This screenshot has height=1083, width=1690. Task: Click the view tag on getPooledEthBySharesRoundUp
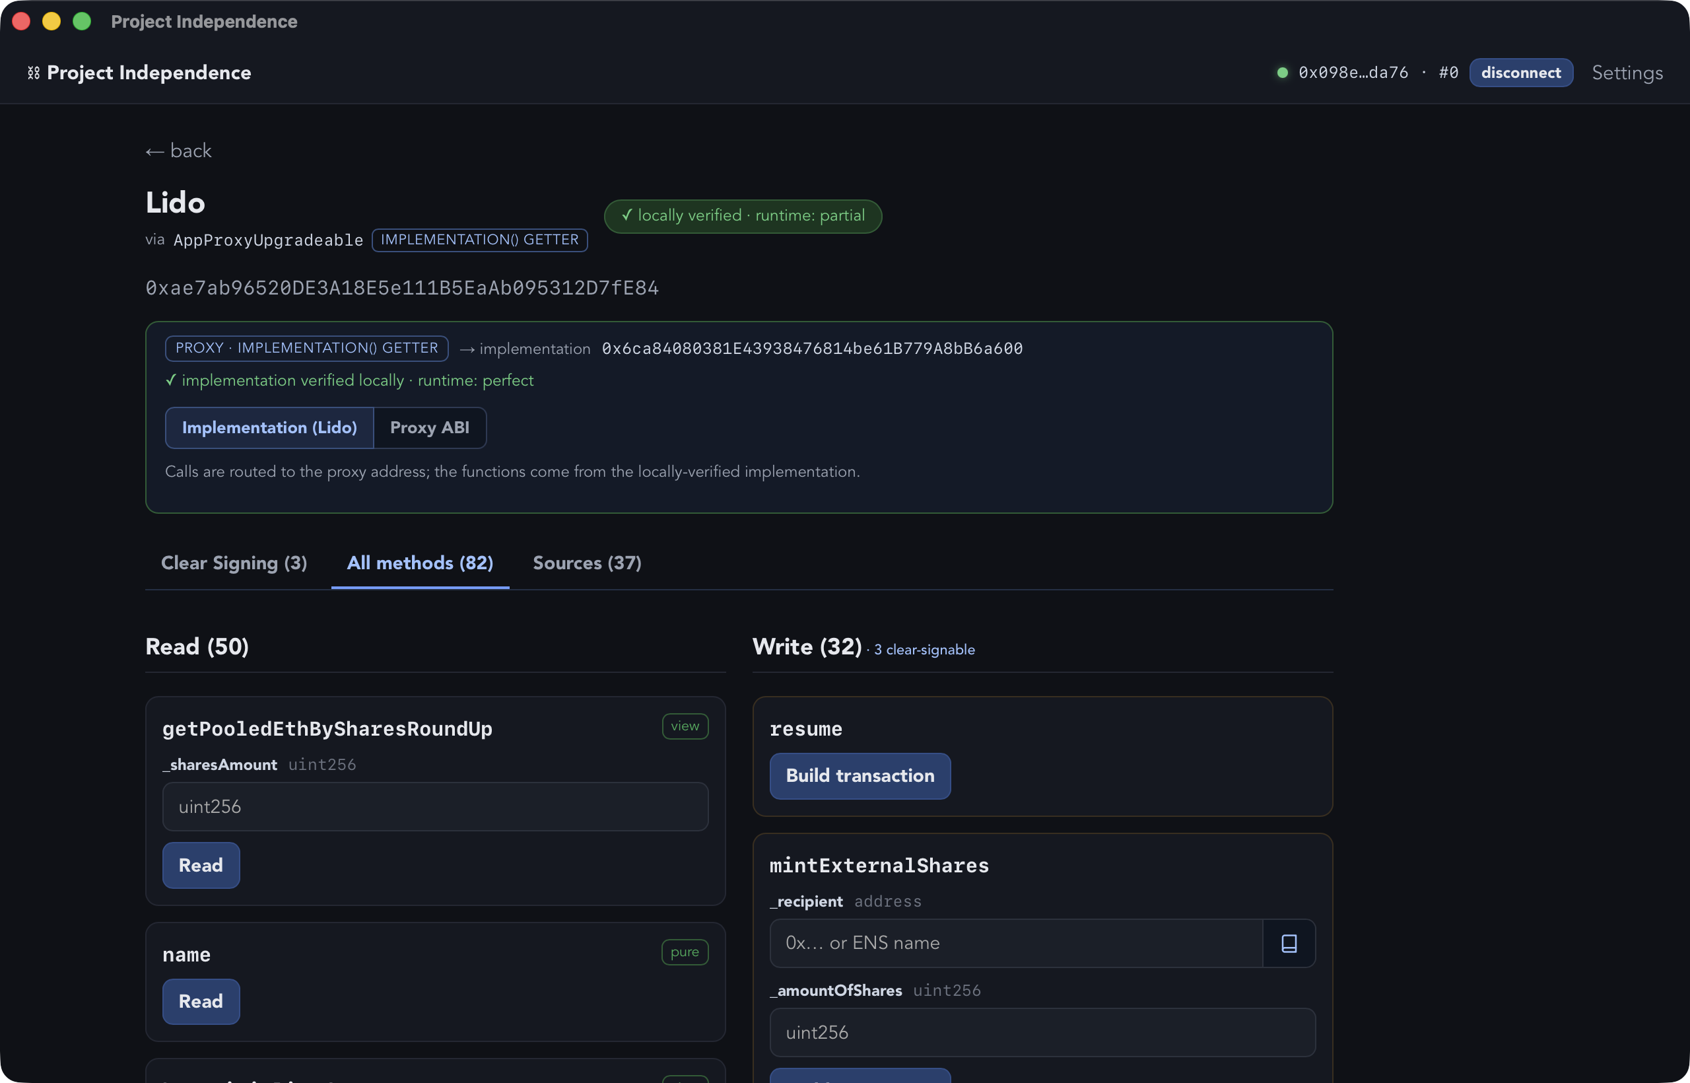[x=685, y=726]
